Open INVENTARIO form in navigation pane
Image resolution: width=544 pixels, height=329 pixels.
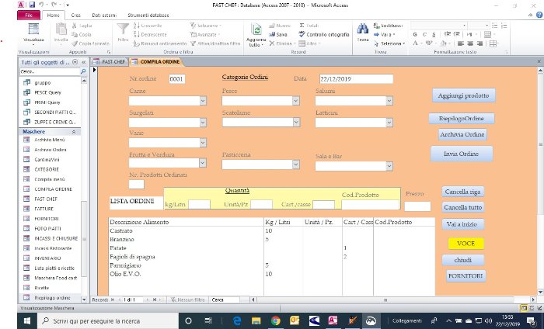pyautogui.click(x=47, y=258)
